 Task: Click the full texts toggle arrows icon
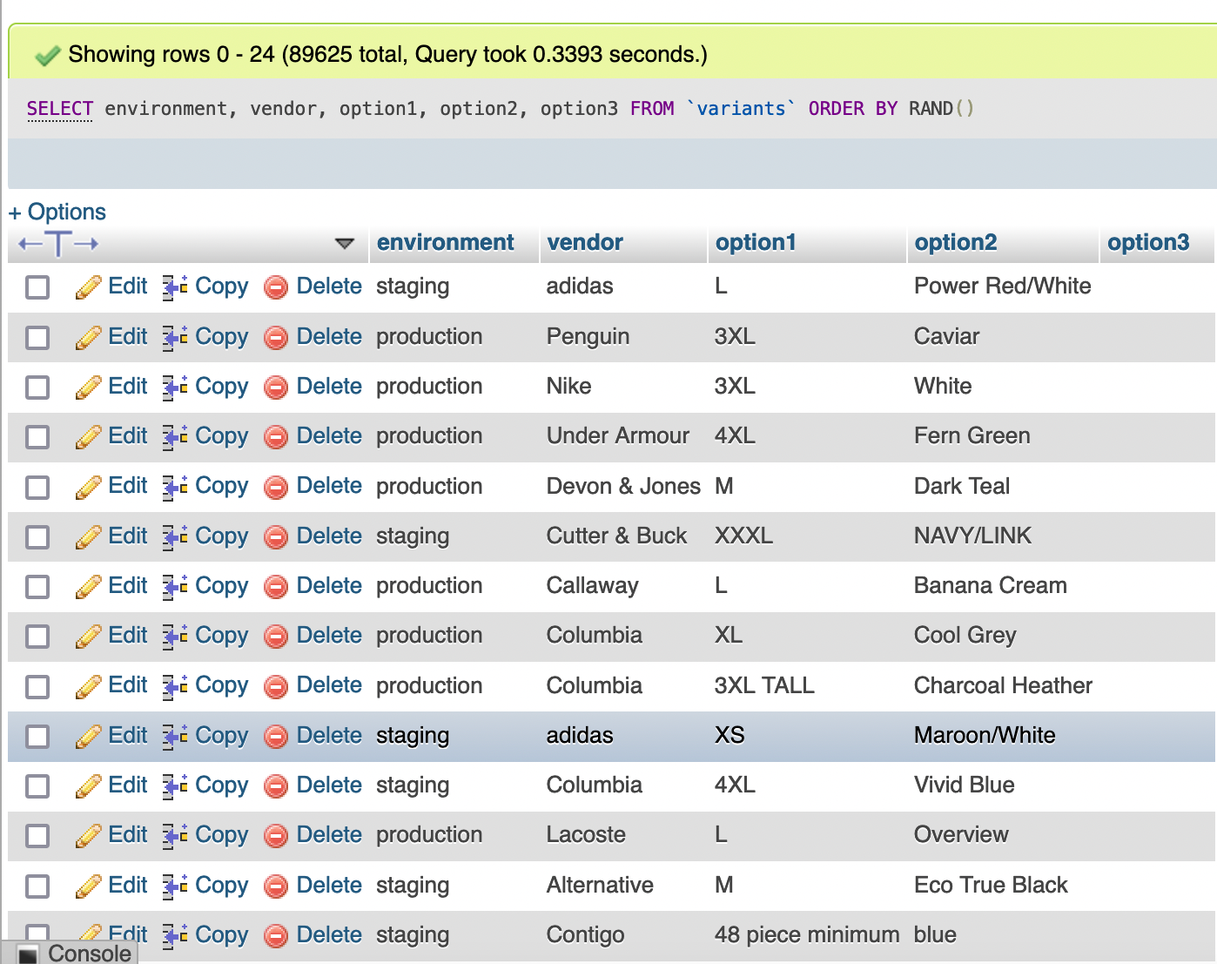pos(58,244)
